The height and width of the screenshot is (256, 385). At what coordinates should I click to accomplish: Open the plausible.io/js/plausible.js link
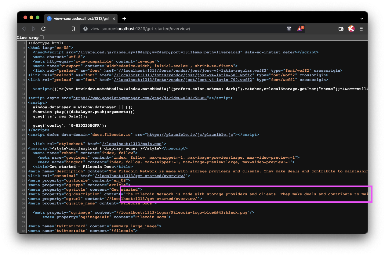click(190, 135)
